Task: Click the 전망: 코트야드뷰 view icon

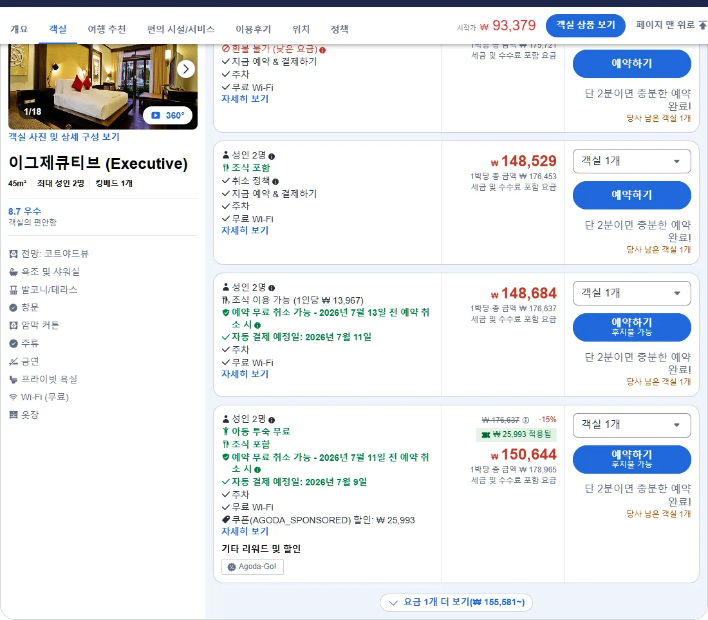Action: pyautogui.click(x=14, y=254)
